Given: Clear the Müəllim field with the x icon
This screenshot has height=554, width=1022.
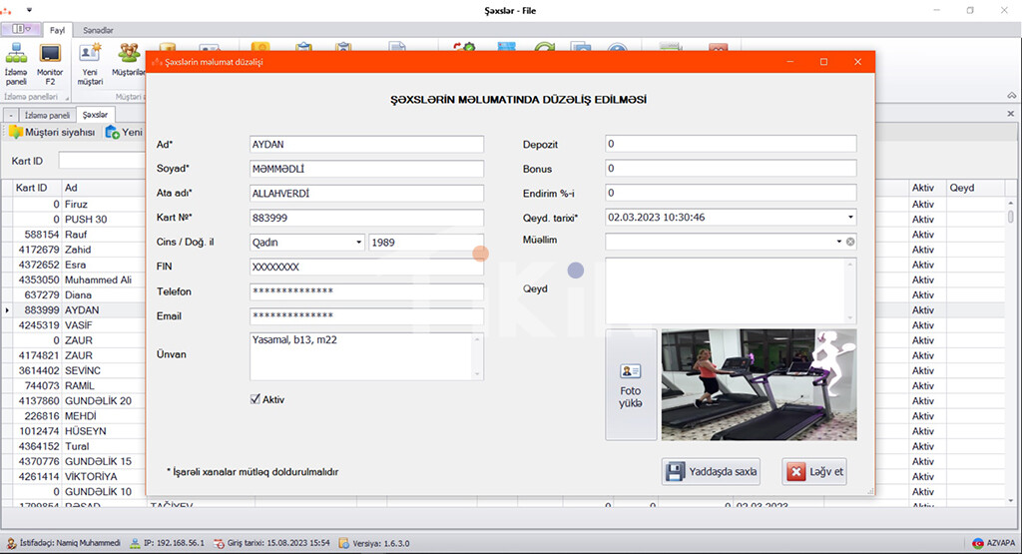Looking at the screenshot, I should pos(850,242).
